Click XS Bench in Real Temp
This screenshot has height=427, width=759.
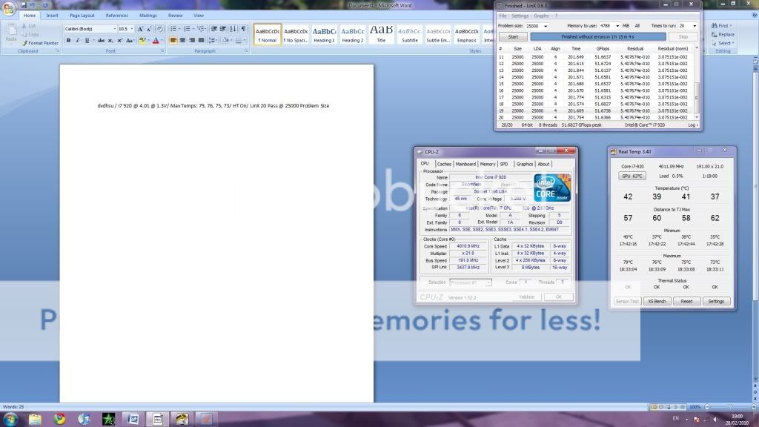tap(657, 301)
